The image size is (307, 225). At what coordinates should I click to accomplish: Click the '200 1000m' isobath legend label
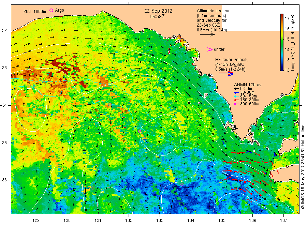pyautogui.click(x=35, y=12)
